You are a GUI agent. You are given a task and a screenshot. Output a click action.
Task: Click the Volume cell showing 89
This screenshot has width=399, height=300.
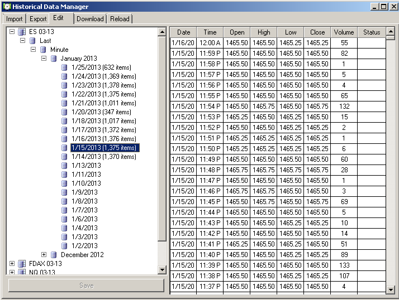click(x=344, y=254)
